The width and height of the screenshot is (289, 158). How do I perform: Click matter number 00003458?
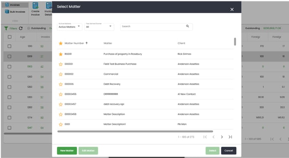(70, 114)
